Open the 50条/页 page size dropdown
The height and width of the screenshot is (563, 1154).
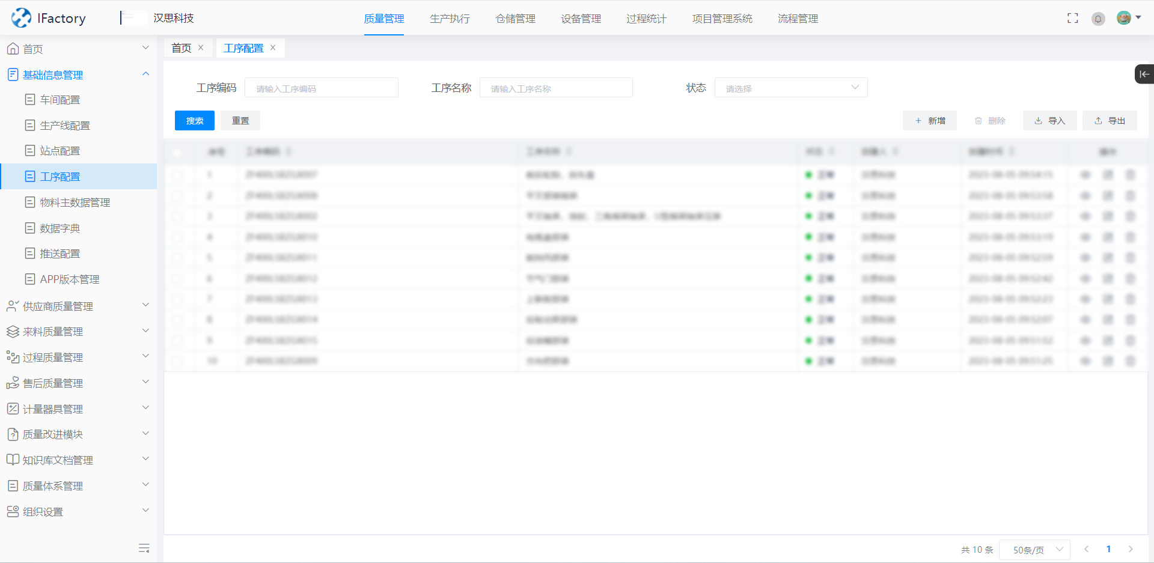(x=1034, y=549)
